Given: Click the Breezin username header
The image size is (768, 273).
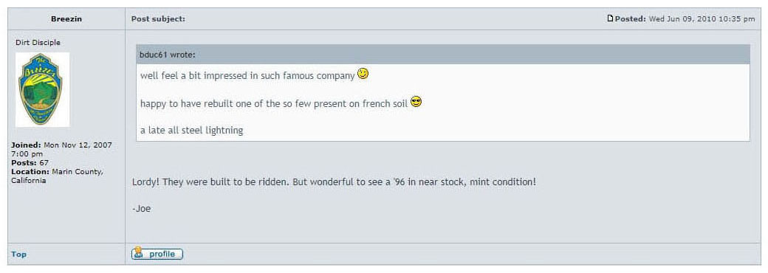Looking at the screenshot, I should pos(66,19).
